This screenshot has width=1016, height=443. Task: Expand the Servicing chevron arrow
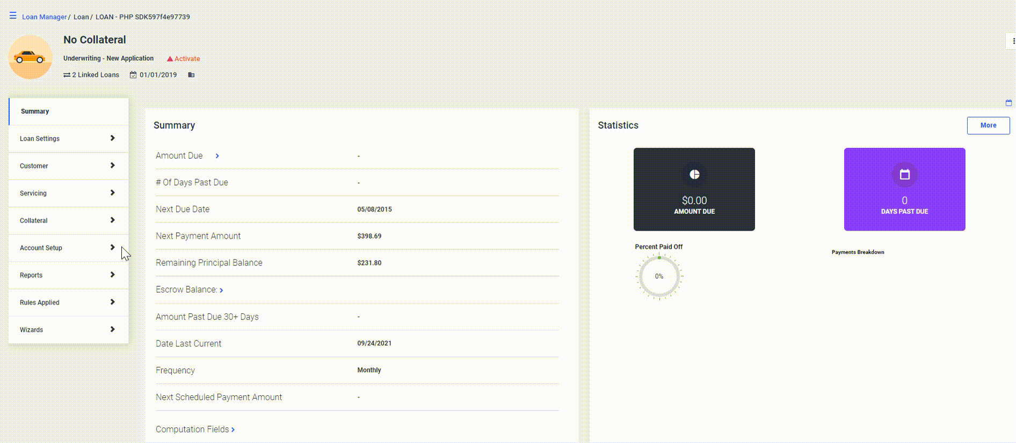[x=112, y=193]
